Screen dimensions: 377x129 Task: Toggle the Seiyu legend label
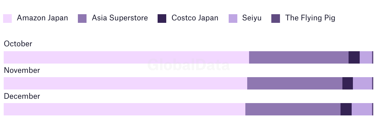coord(252,18)
